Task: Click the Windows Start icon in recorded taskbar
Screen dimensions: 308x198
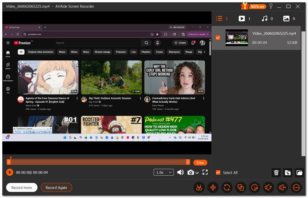Action: (x=65, y=138)
